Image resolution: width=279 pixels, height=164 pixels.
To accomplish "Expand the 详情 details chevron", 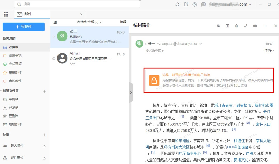I will coord(269,50).
